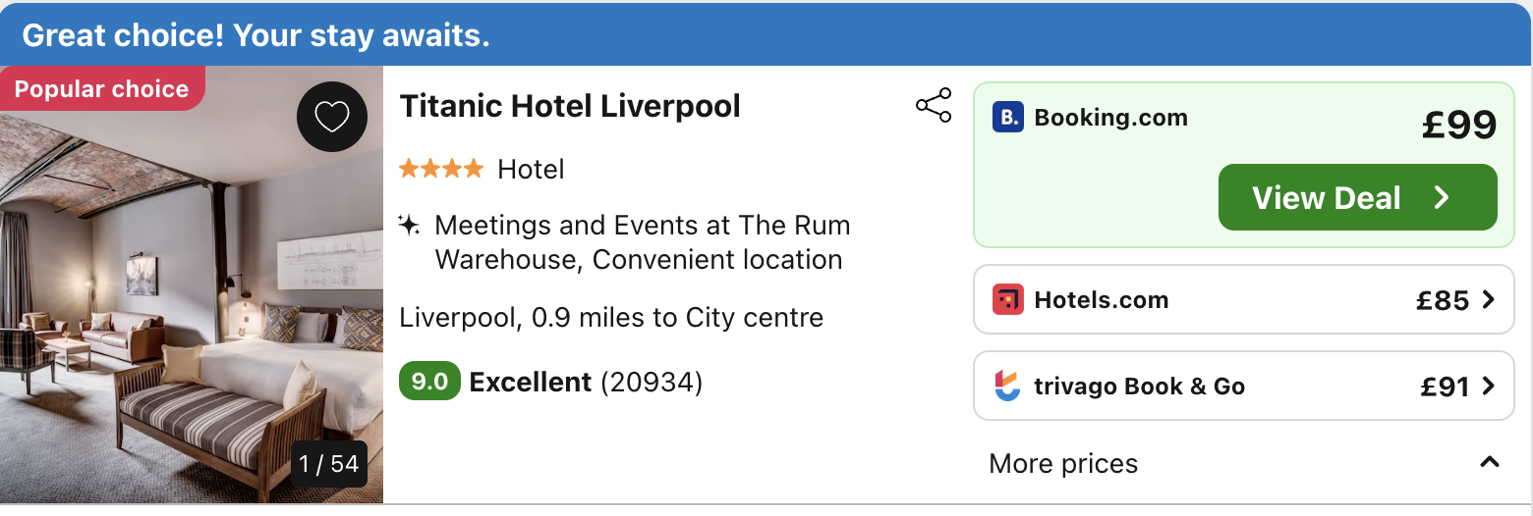Click the 1 / 54 photo counter
This screenshot has width=1533, height=516.
(x=329, y=463)
